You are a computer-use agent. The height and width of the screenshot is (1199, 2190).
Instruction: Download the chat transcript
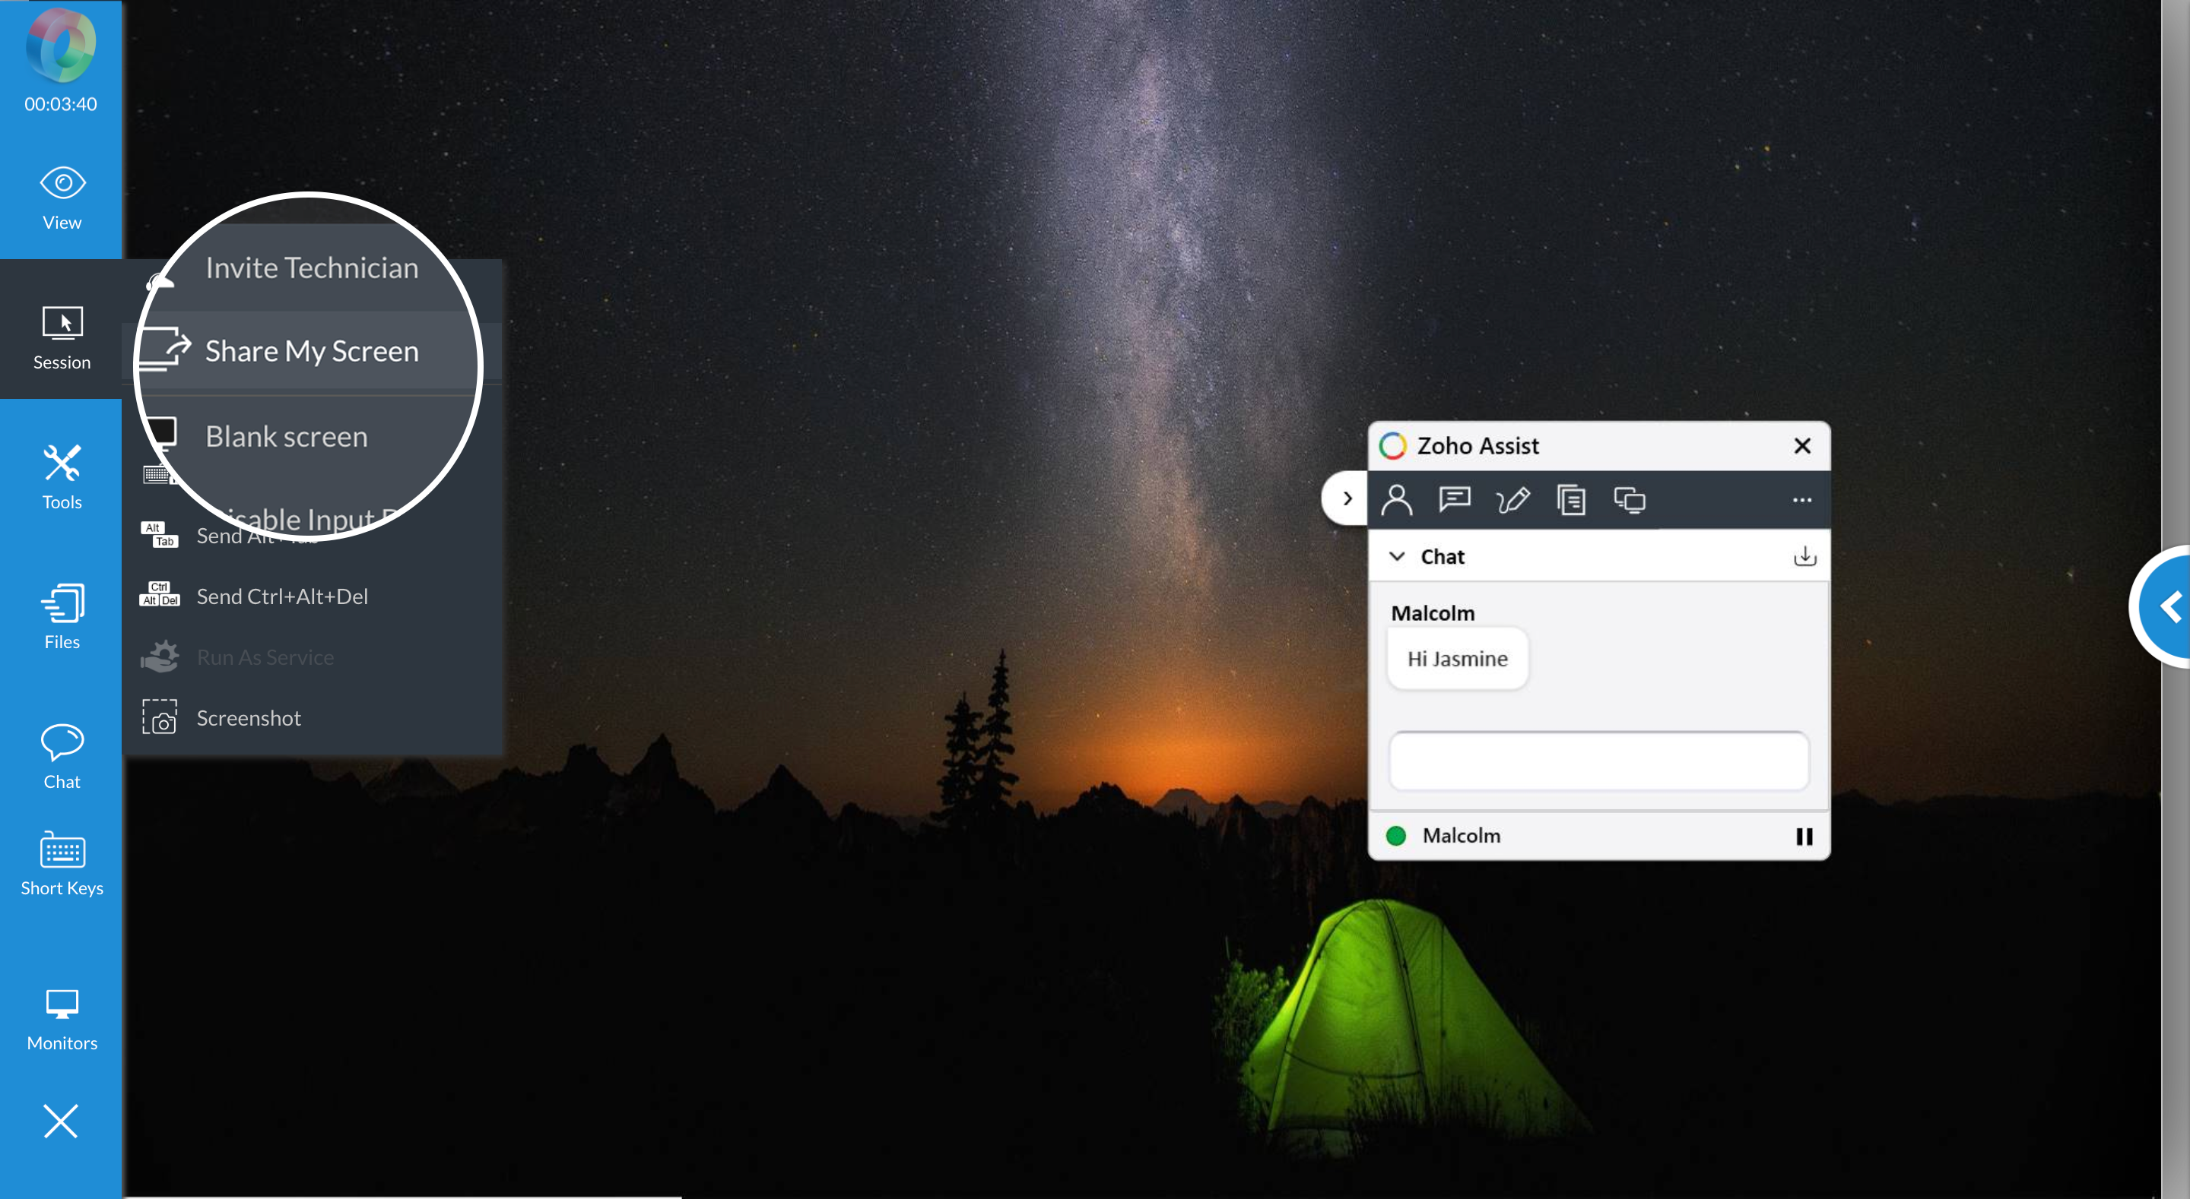tap(1804, 555)
